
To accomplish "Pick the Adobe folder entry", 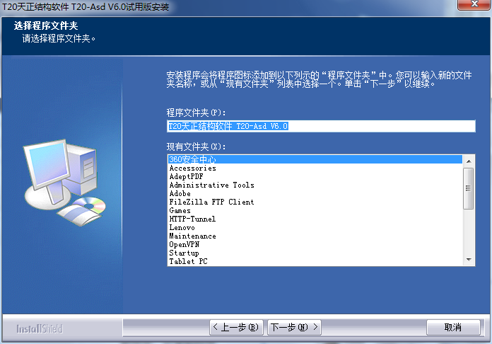I will point(315,193).
